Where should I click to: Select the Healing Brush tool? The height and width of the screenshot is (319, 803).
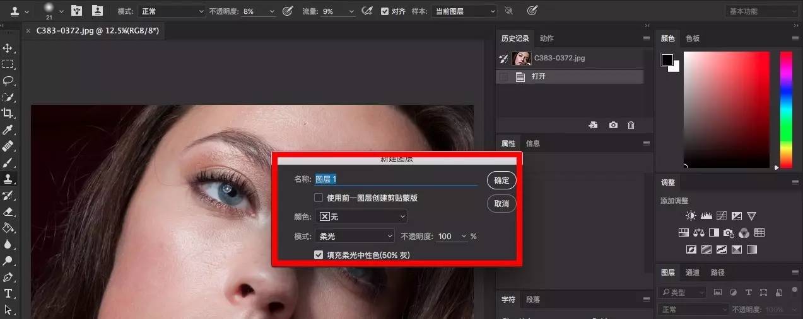pyautogui.click(x=8, y=146)
